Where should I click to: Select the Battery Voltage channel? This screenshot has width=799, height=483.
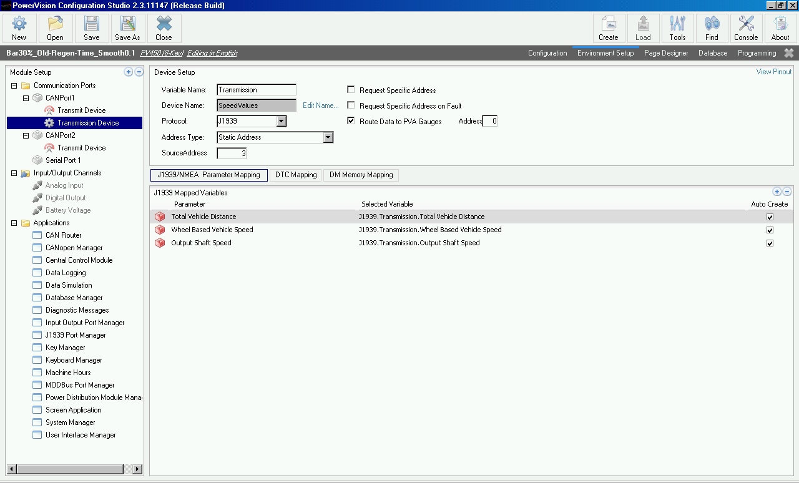coord(68,210)
